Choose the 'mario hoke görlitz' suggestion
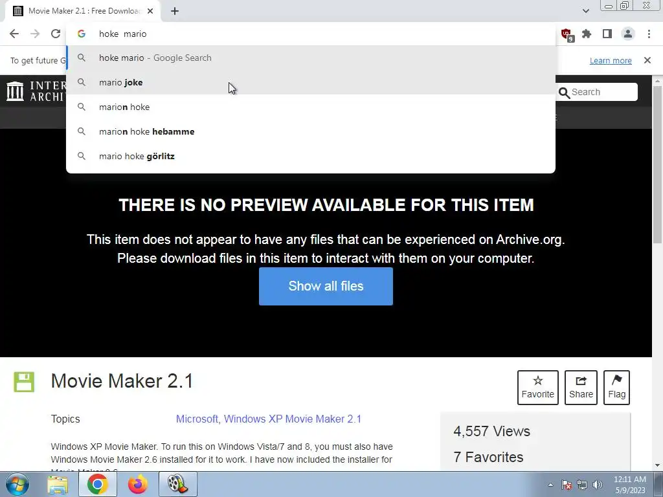 311,156
